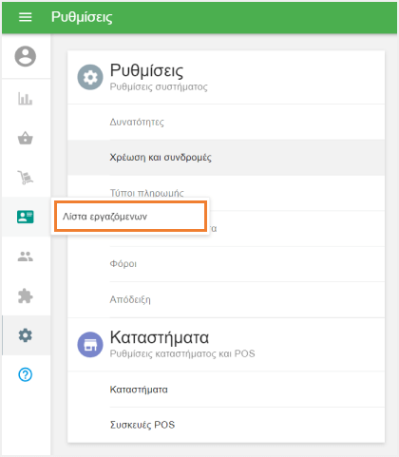Open Δυνατότητες settings item

point(226,122)
